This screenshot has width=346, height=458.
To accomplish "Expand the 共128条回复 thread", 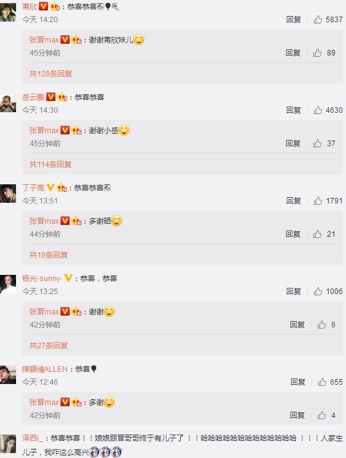I will tap(51, 73).
